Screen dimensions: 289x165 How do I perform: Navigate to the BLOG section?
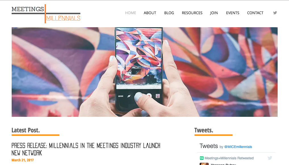pyautogui.click(x=169, y=13)
